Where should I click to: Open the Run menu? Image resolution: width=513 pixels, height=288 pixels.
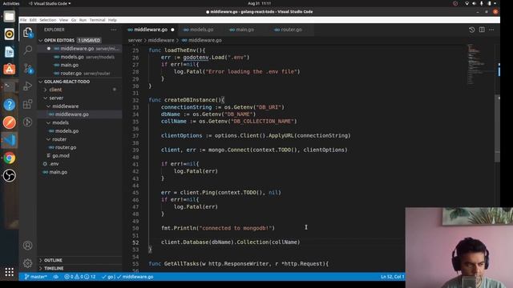coord(83,20)
